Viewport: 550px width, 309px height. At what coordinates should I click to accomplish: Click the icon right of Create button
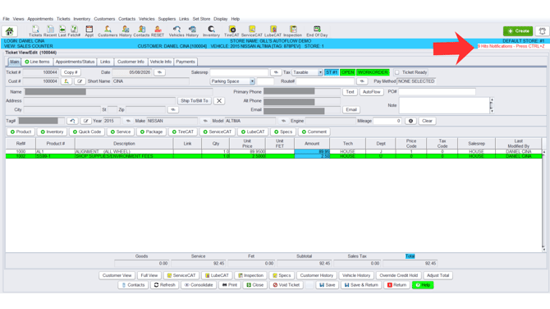542,31
